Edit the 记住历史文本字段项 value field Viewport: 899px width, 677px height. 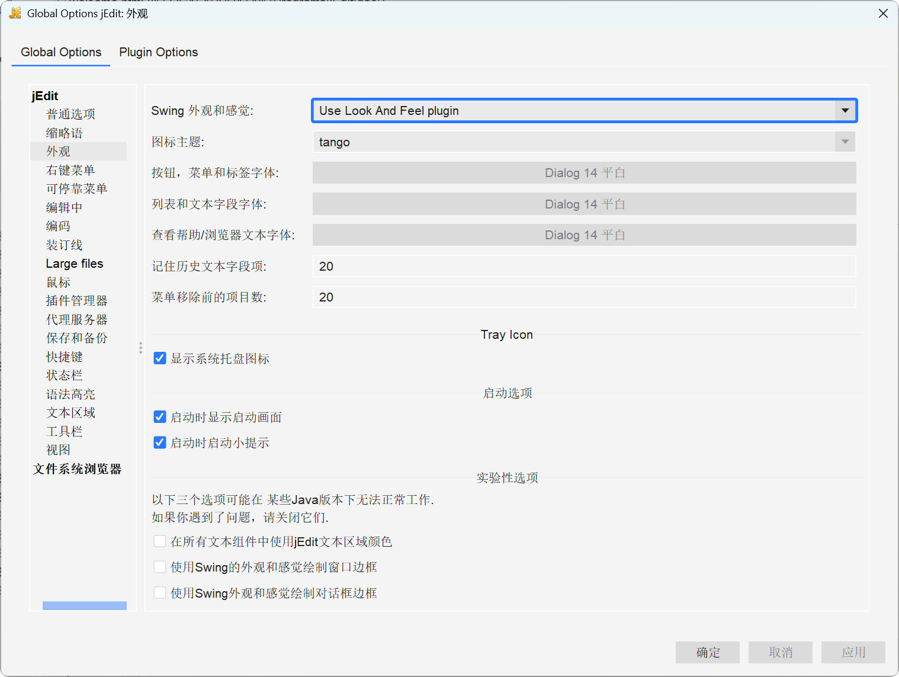[x=583, y=266]
